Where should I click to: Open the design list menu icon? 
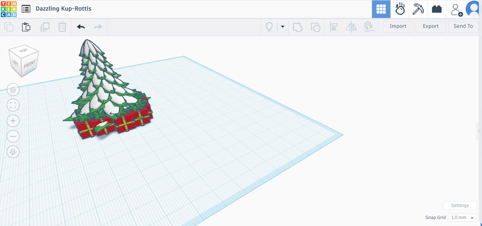(26, 9)
